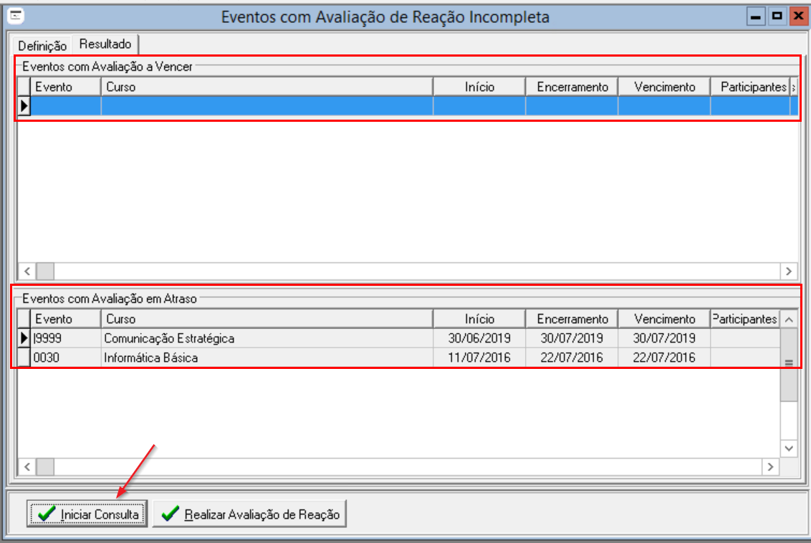Click Realizar Avaliação de Reação button
The image size is (811, 543).
(249, 514)
